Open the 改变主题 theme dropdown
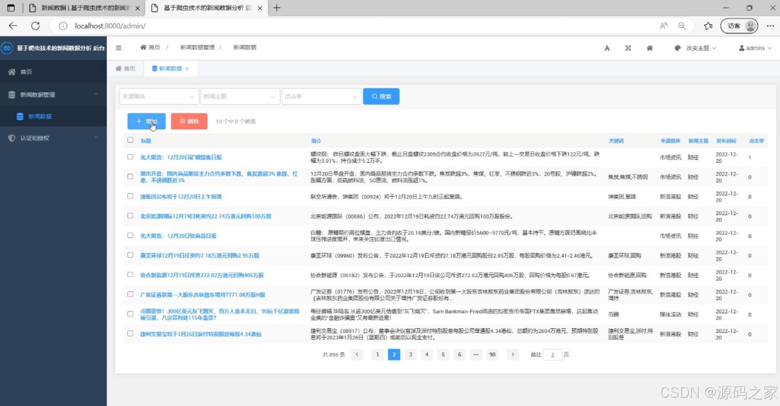Viewport: 780px width, 406px height. click(x=695, y=48)
